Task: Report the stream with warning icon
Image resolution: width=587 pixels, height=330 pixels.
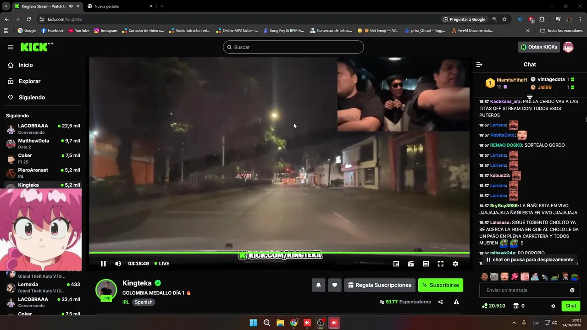Action: tap(456, 302)
